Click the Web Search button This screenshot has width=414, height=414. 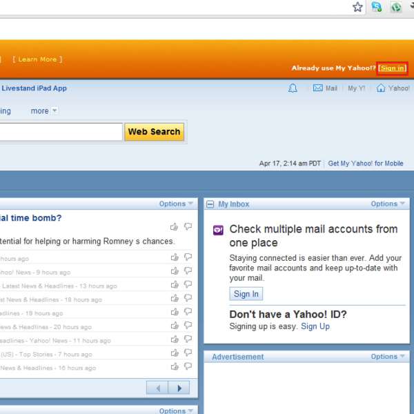click(154, 132)
